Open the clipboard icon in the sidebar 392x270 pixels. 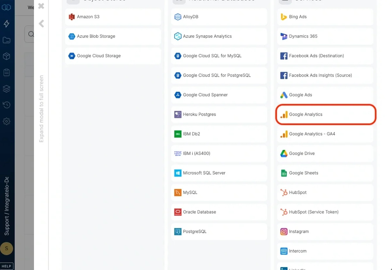(7, 72)
